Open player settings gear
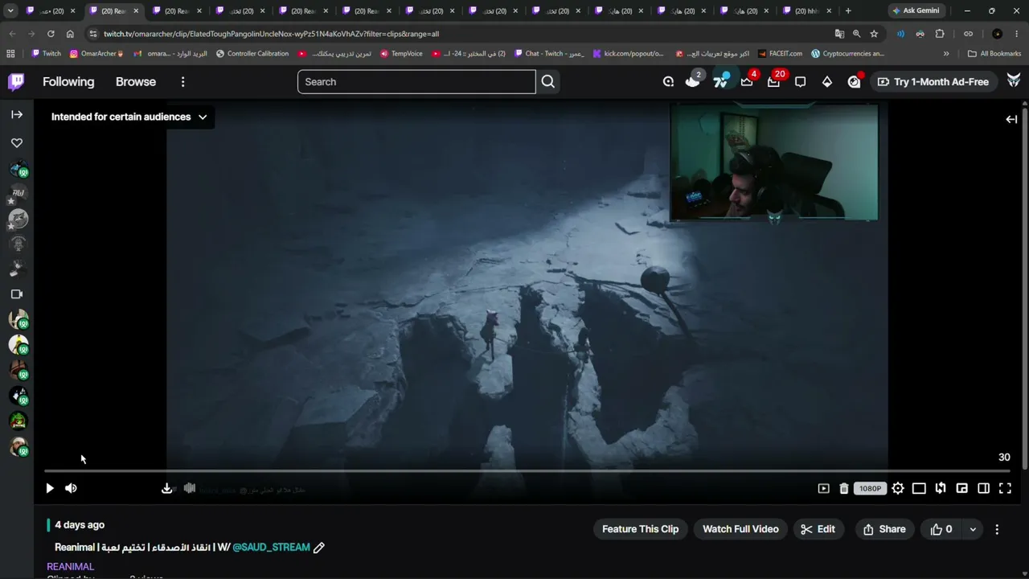This screenshot has width=1029, height=579. click(898, 488)
